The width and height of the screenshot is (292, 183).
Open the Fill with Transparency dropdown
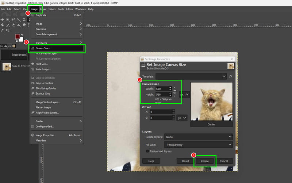(198, 144)
